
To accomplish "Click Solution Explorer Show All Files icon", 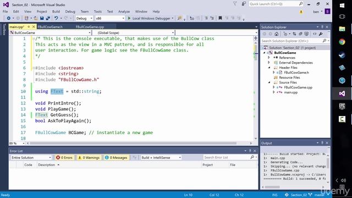I will click(306, 34).
